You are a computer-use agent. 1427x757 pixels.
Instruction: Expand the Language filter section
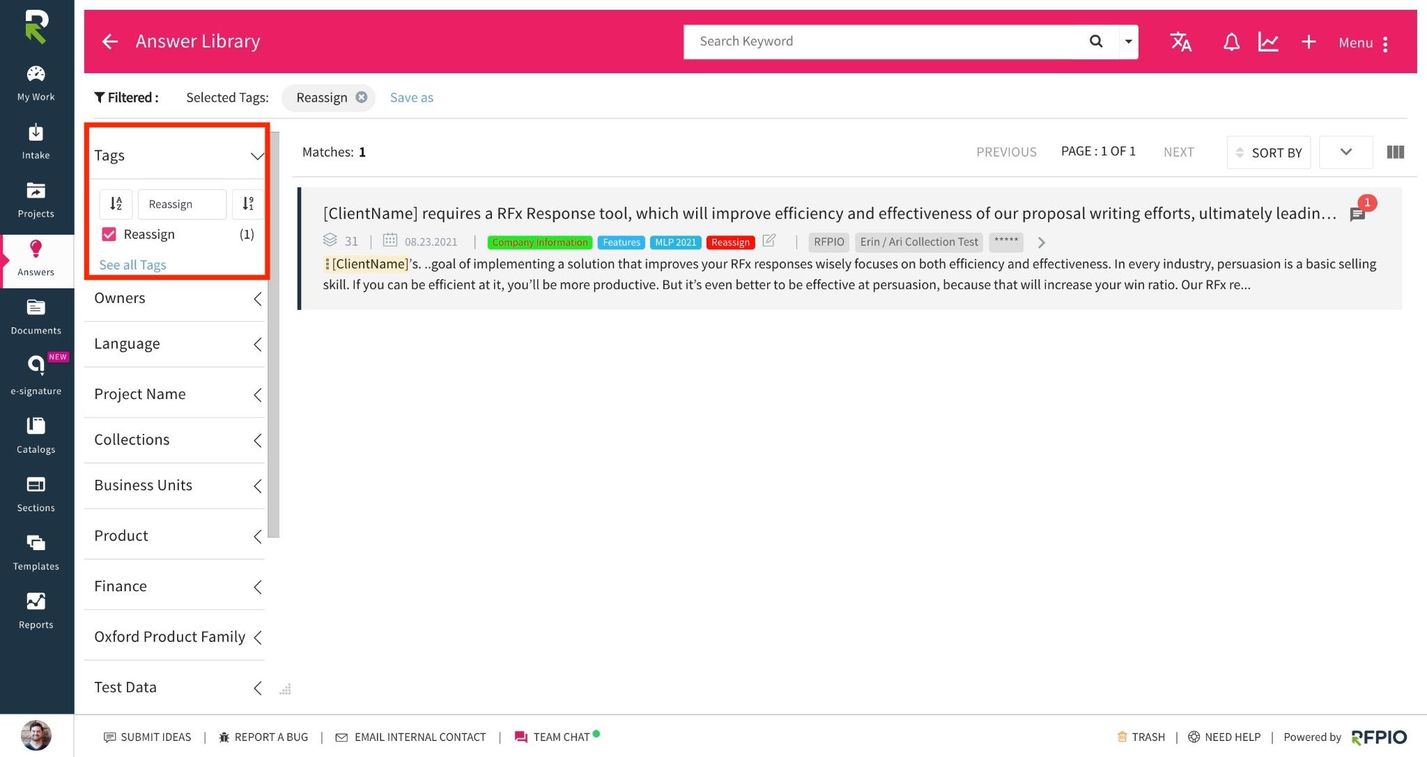coord(258,344)
